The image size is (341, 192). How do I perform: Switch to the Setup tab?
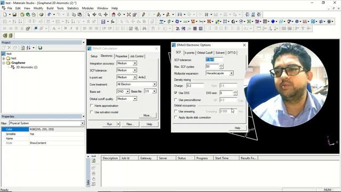click(94, 56)
